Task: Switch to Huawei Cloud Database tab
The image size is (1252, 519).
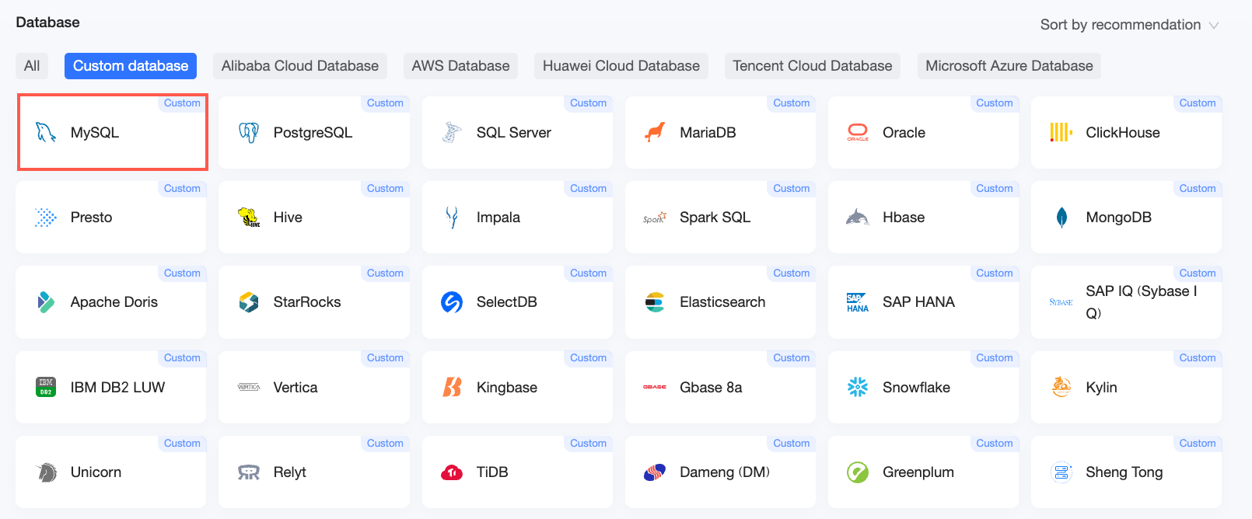Action: (621, 66)
